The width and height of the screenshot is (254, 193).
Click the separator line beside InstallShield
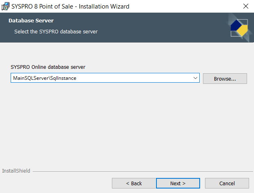click(x=139, y=171)
